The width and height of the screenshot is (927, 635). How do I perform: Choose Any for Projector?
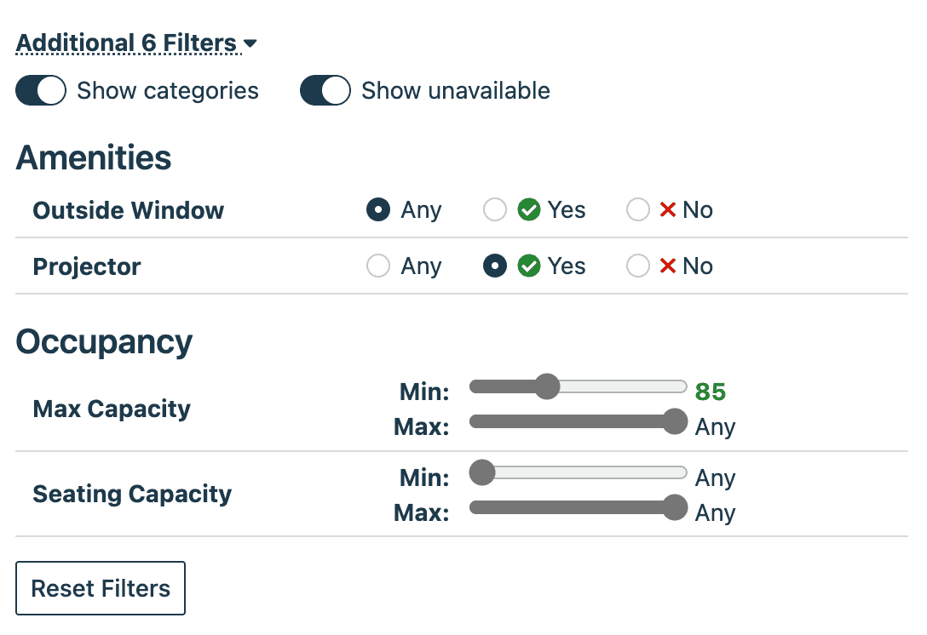[377, 266]
